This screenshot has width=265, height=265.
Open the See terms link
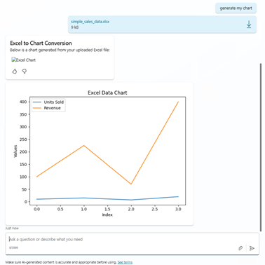(125, 262)
